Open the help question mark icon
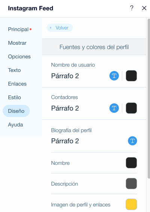Viewport: 150px width, 212px height. pos(132,8)
